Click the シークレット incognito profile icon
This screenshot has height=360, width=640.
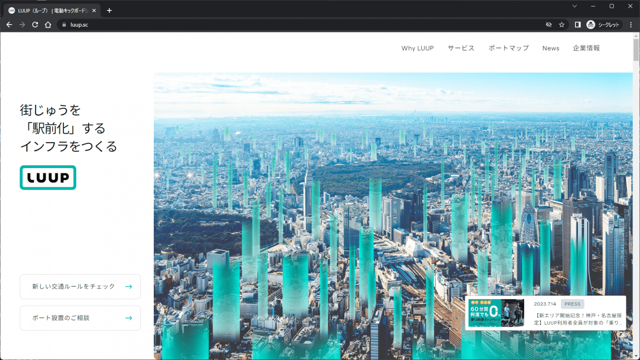pos(603,25)
